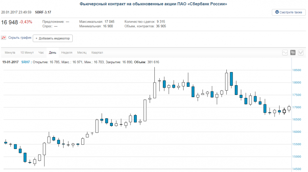Select the 10 Минут timeframe tab
This screenshot has width=308, height=172.
pos(27,53)
